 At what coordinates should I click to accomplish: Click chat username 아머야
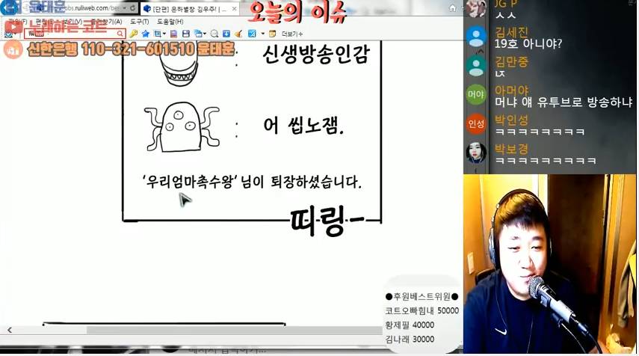[x=511, y=90]
